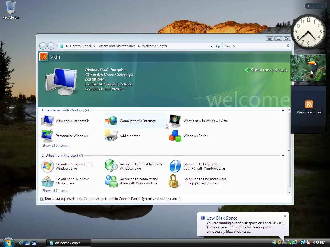Viewport: 330px width, 247px height.
Task: Click Windows Basics label
Action: [x=196, y=136]
